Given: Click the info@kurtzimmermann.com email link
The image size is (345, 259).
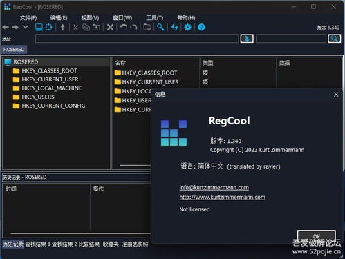Looking at the screenshot, I should click(214, 187).
